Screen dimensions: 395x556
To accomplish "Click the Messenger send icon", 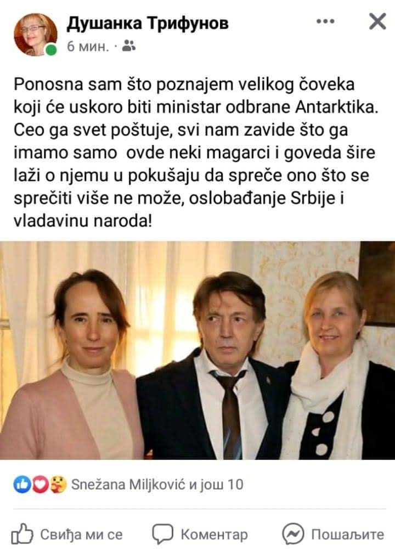I will click(x=294, y=533).
